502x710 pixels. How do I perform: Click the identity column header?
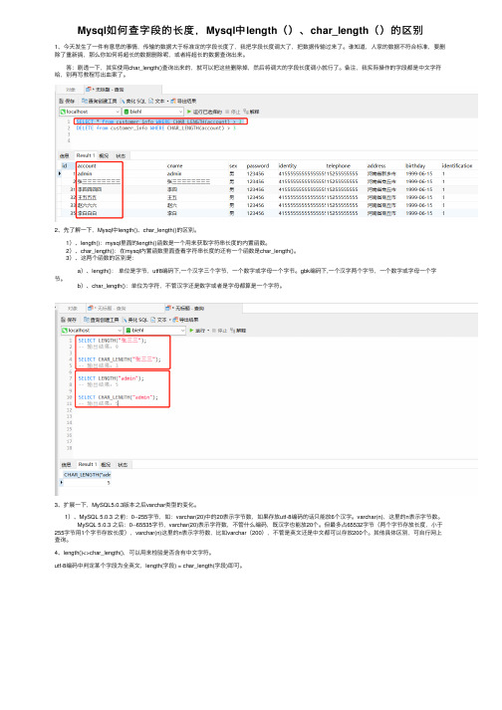287,165
